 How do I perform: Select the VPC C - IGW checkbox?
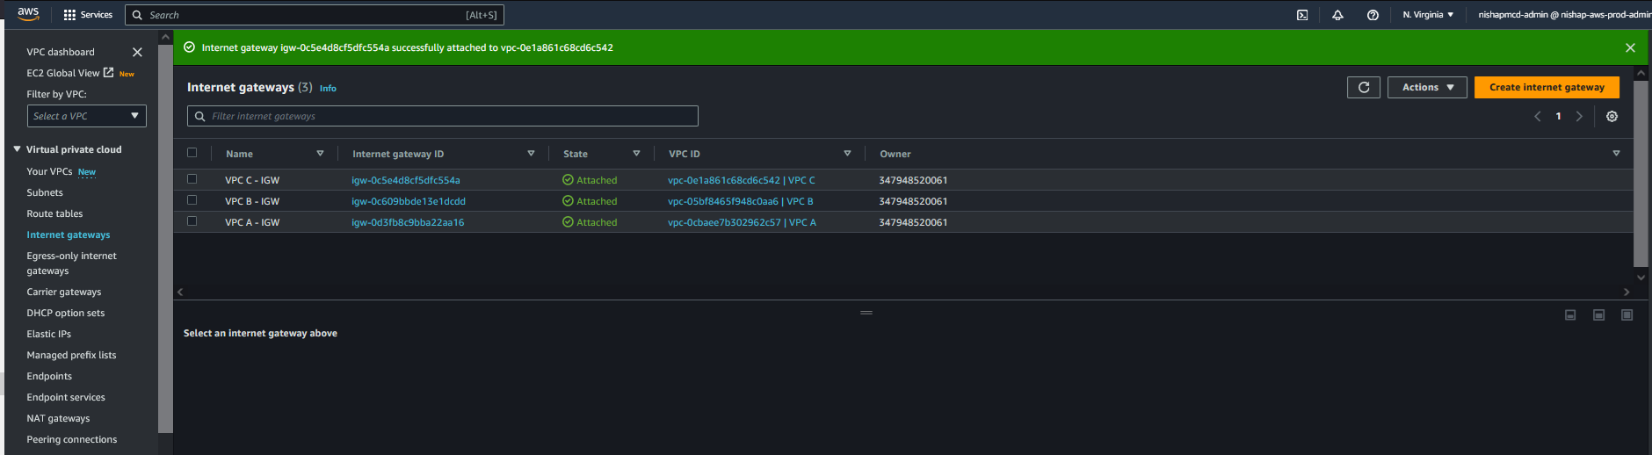point(192,179)
